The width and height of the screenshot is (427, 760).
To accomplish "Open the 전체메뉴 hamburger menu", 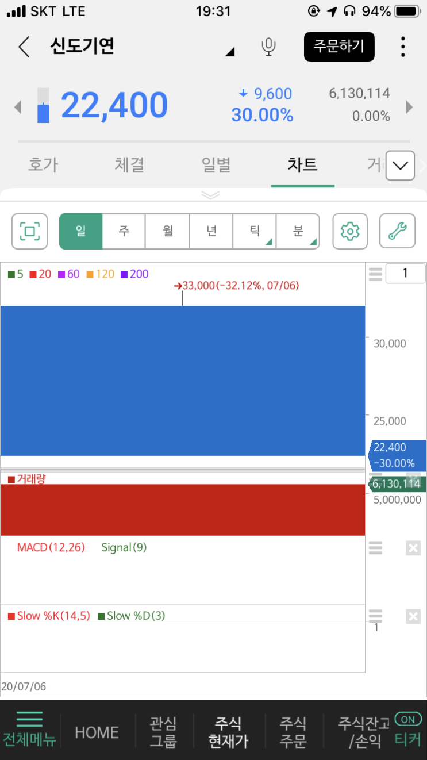I will pos(30,730).
